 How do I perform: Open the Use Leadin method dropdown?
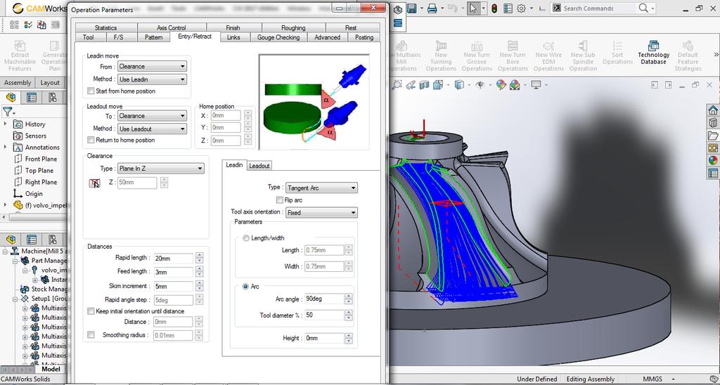click(x=152, y=79)
